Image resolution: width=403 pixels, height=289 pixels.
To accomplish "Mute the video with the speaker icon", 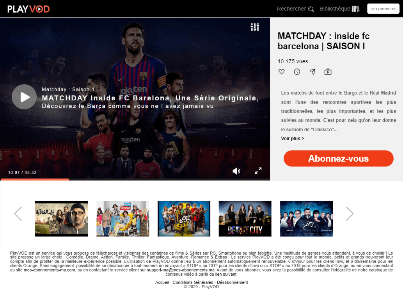I will tap(236, 171).
